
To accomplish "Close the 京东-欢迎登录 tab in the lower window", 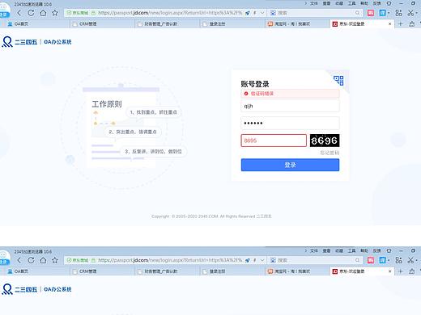I will [x=389, y=271].
